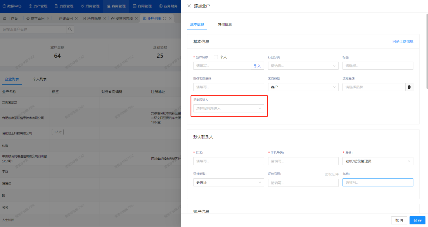Switch to the 个人列表 tab
Screen dimensions: 428x227
(x=40, y=79)
